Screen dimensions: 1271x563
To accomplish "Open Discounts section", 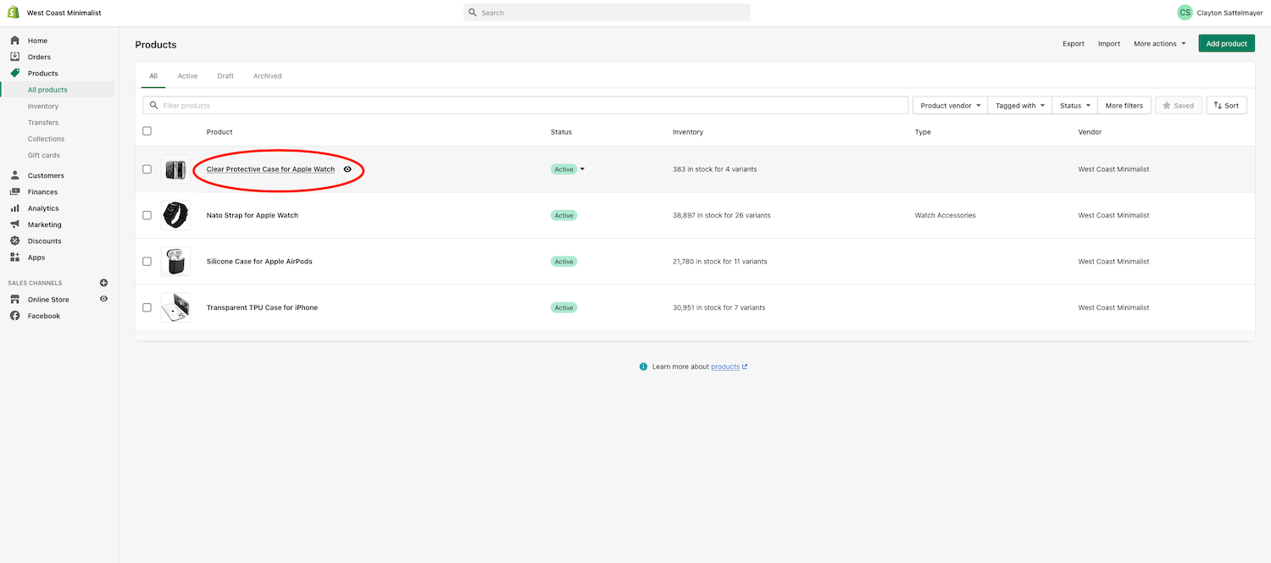I will pyautogui.click(x=44, y=240).
